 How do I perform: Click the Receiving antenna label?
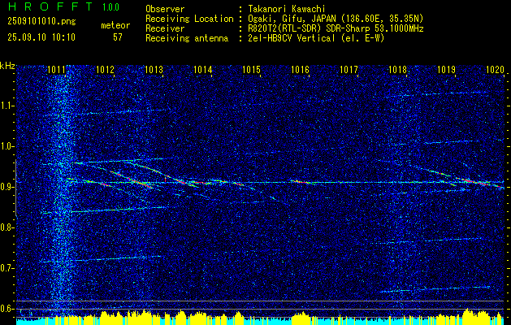(187, 38)
